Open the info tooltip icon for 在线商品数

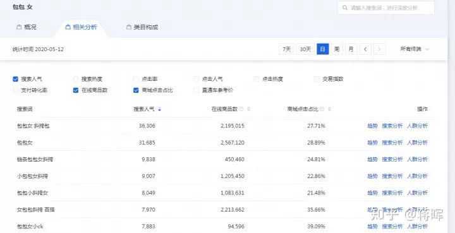click(241, 109)
